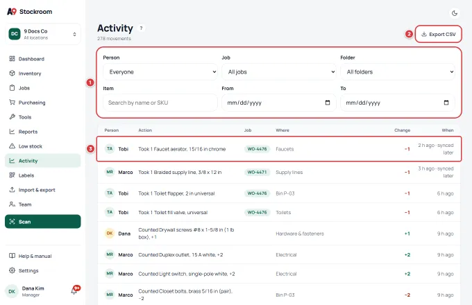The width and height of the screenshot is (472, 305).
Task: Click 'Faucets' location text
Action: [285, 149]
